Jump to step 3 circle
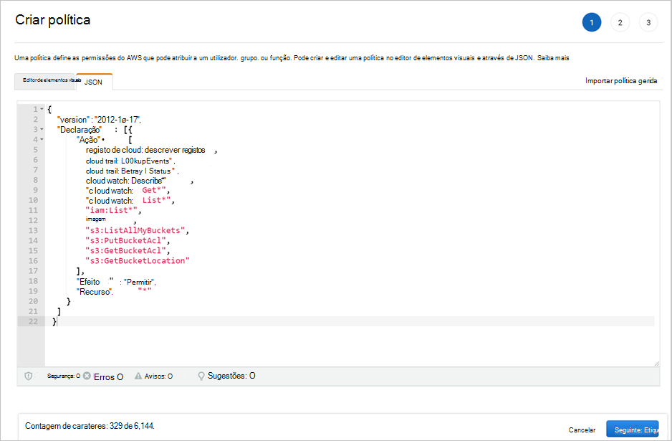Viewport: 672px width, 441px height. 648,22
